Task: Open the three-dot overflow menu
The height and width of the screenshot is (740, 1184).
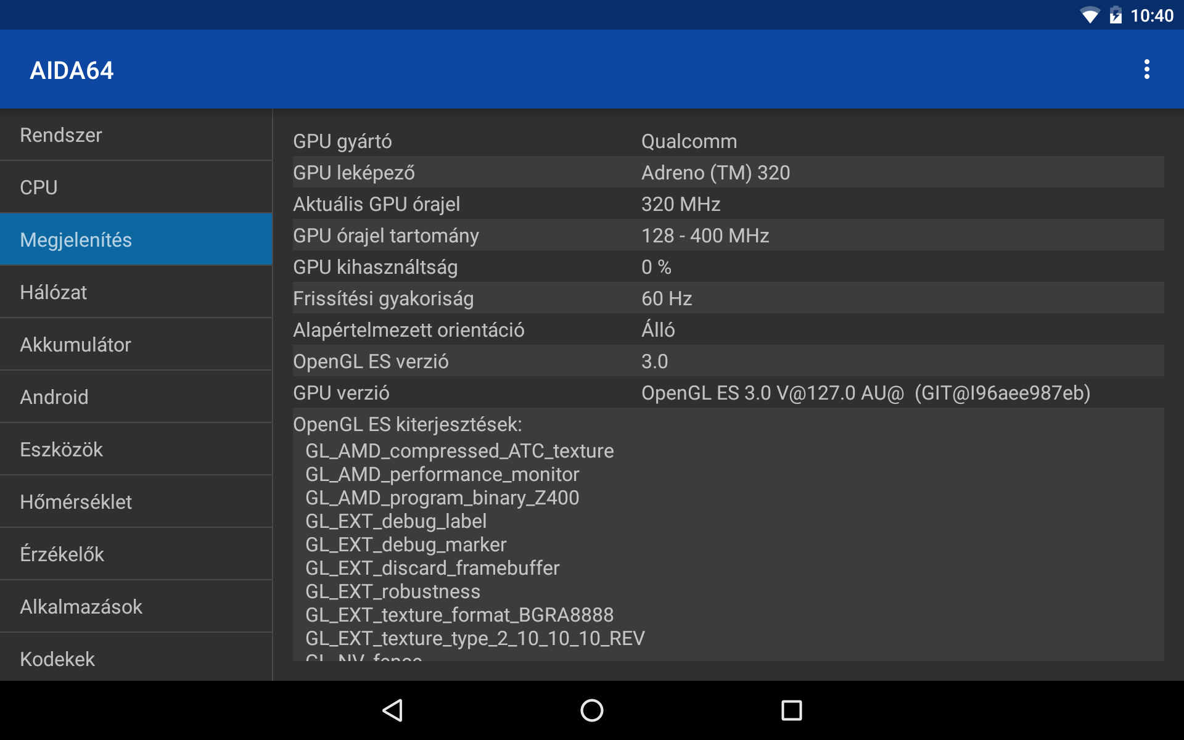Action: 1146,69
